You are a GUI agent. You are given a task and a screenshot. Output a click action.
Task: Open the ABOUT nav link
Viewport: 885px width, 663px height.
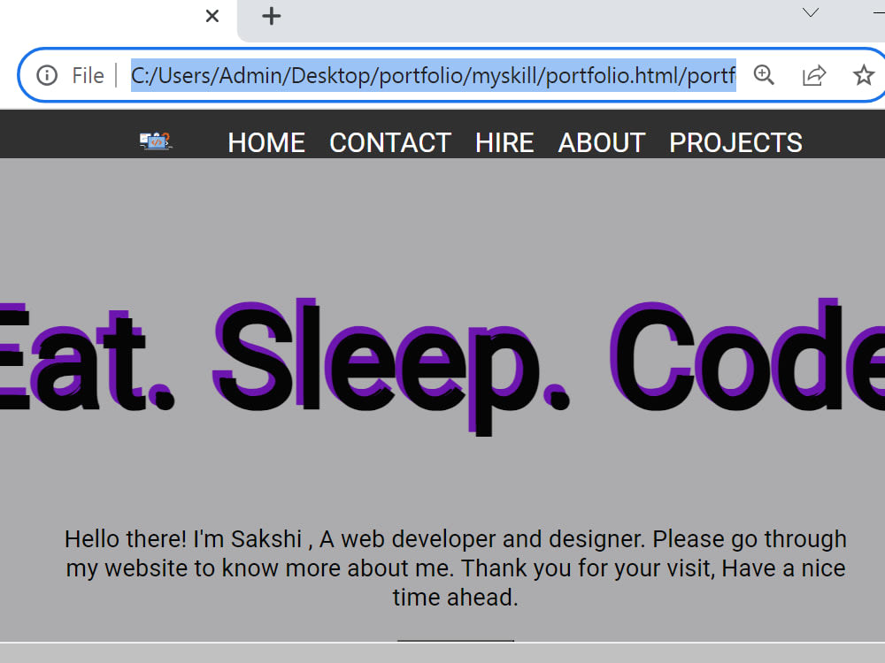[602, 142]
